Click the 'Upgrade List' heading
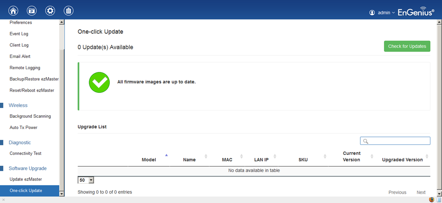442x203 pixels. (92, 127)
